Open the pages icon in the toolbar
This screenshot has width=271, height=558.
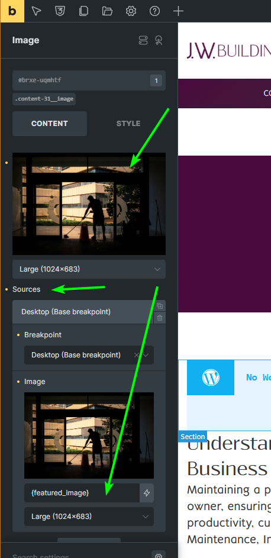pyautogui.click(x=83, y=11)
